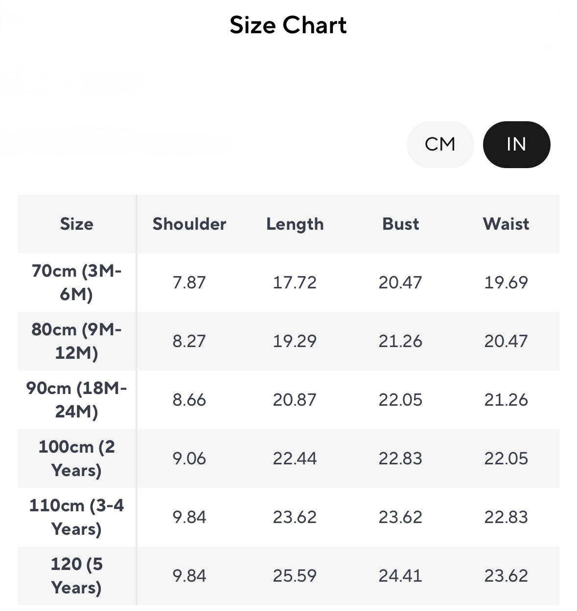Click shoulder value 7.87
This screenshot has height=611, width=577.
tap(189, 283)
